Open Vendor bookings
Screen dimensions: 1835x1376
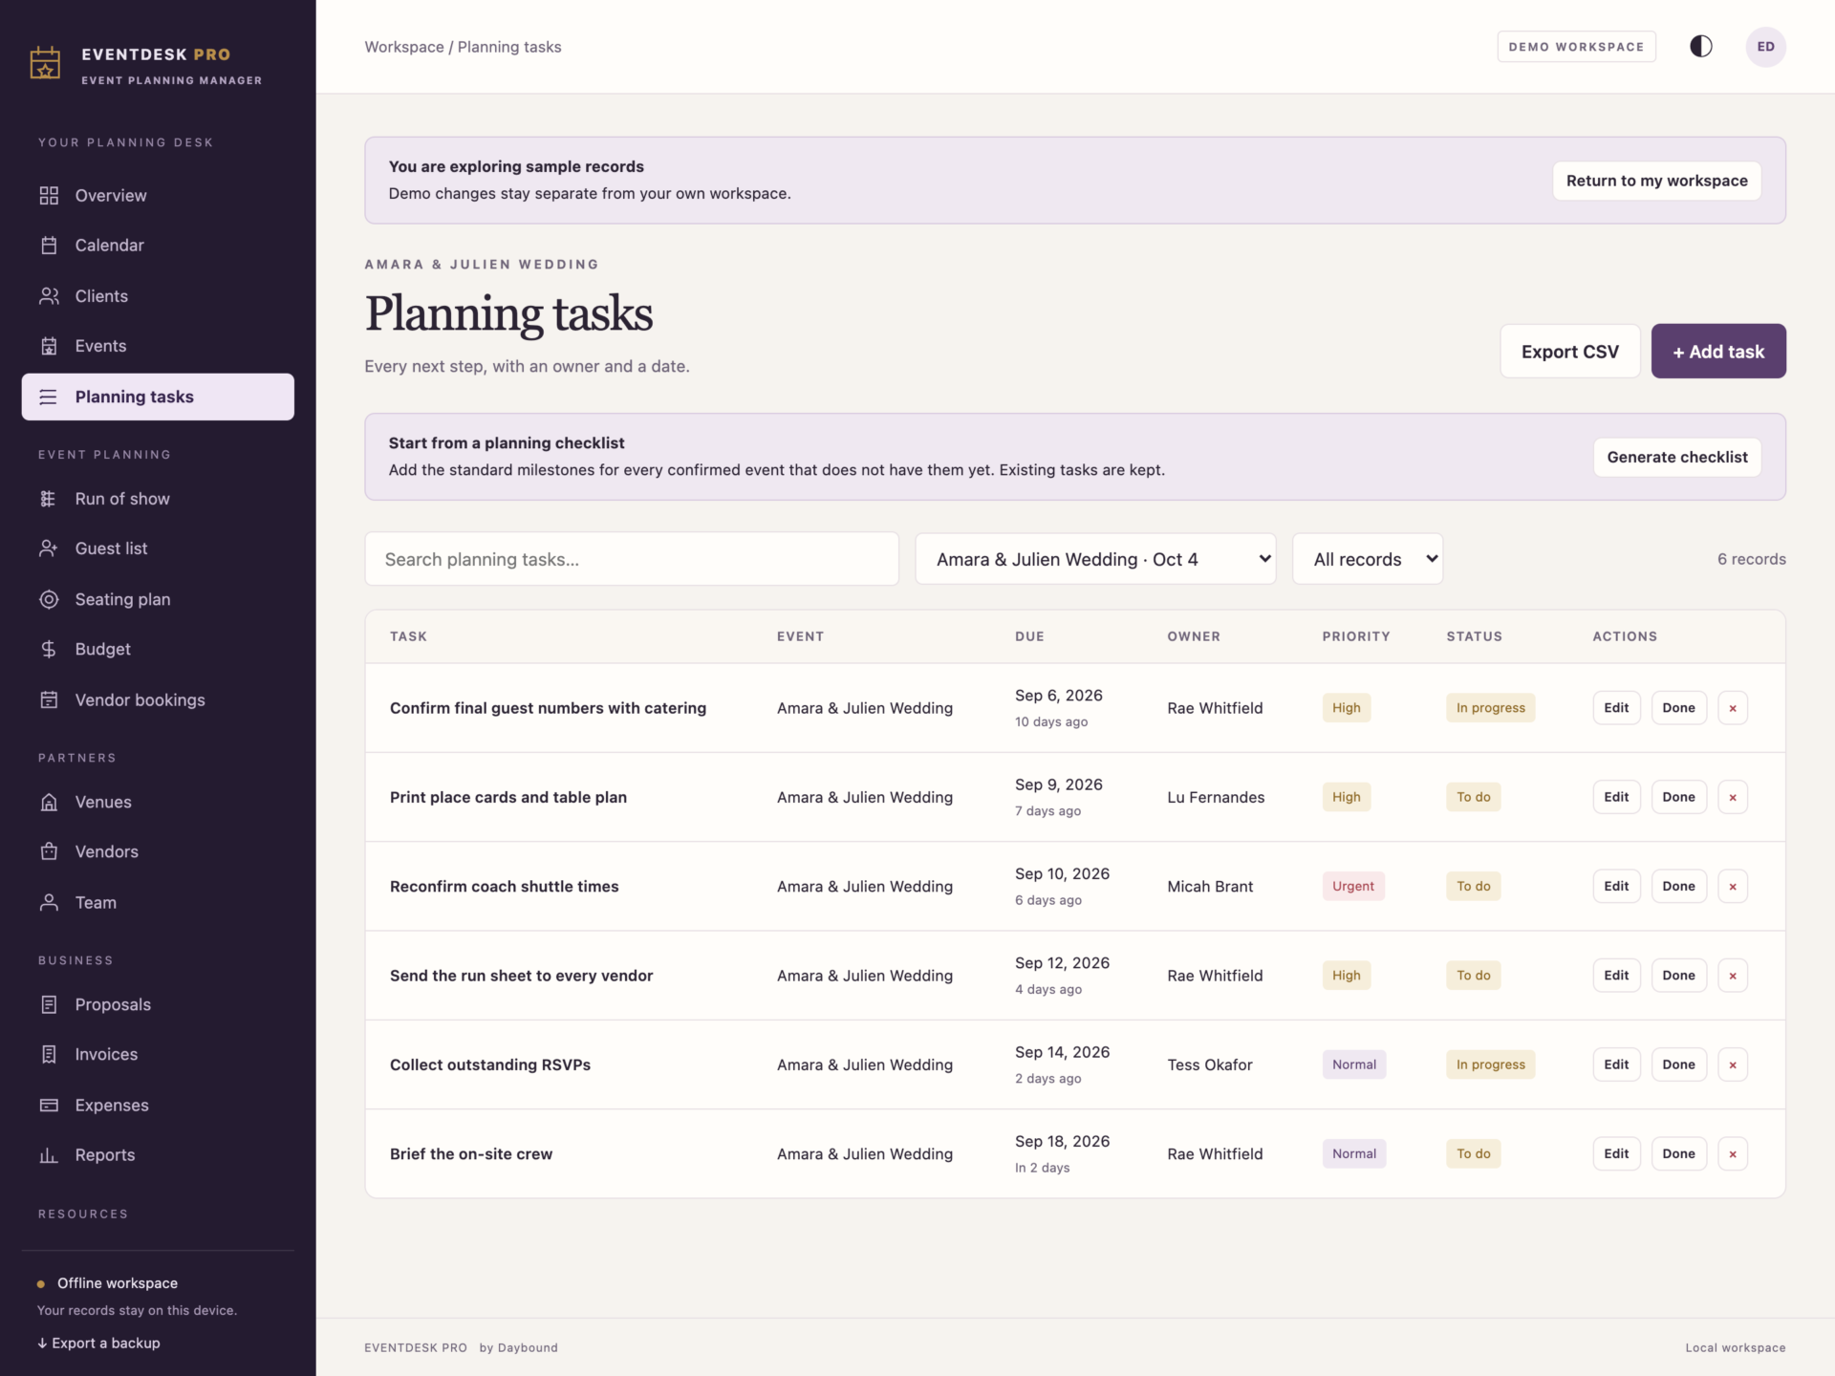(x=158, y=700)
